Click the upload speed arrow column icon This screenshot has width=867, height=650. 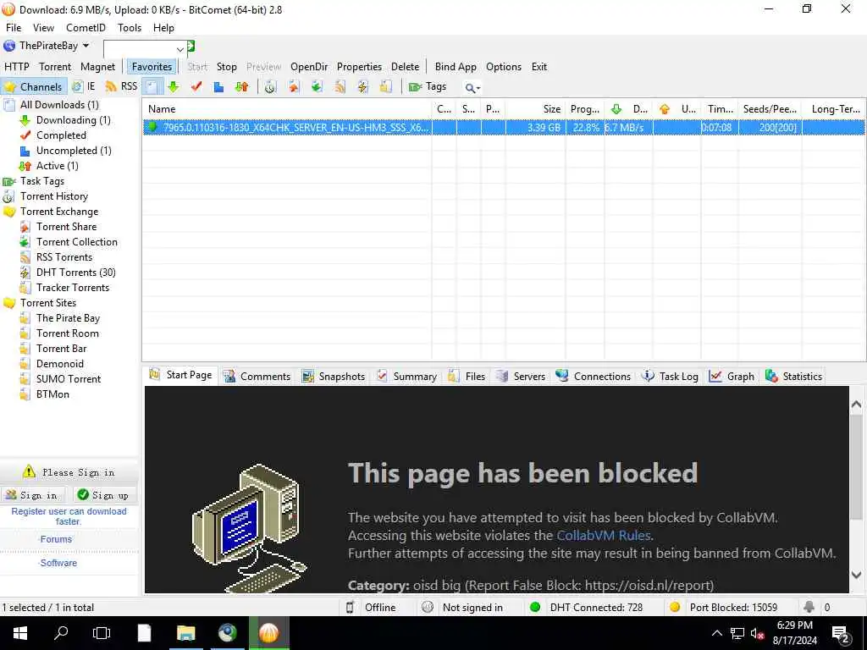tap(665, 109)
